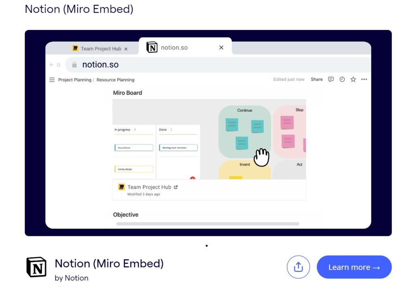Open the comments icon in Notion toolbar
The image size is (415, 287).
pyautogui.click(x=331, y=79)
